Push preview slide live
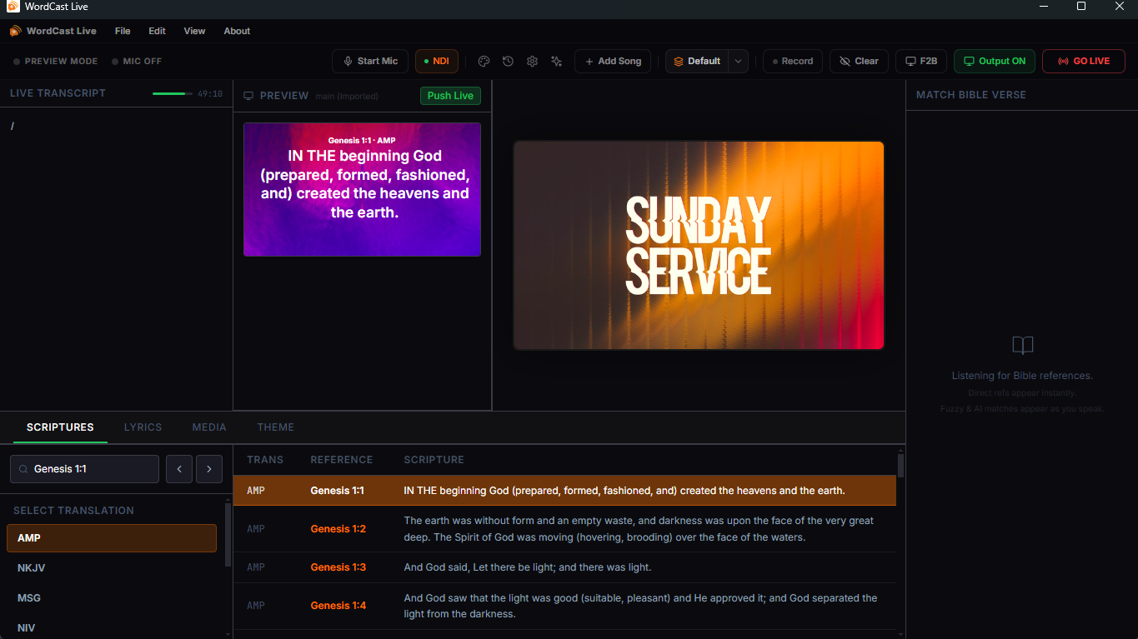 pyautogui.click(x=450, y=96)
